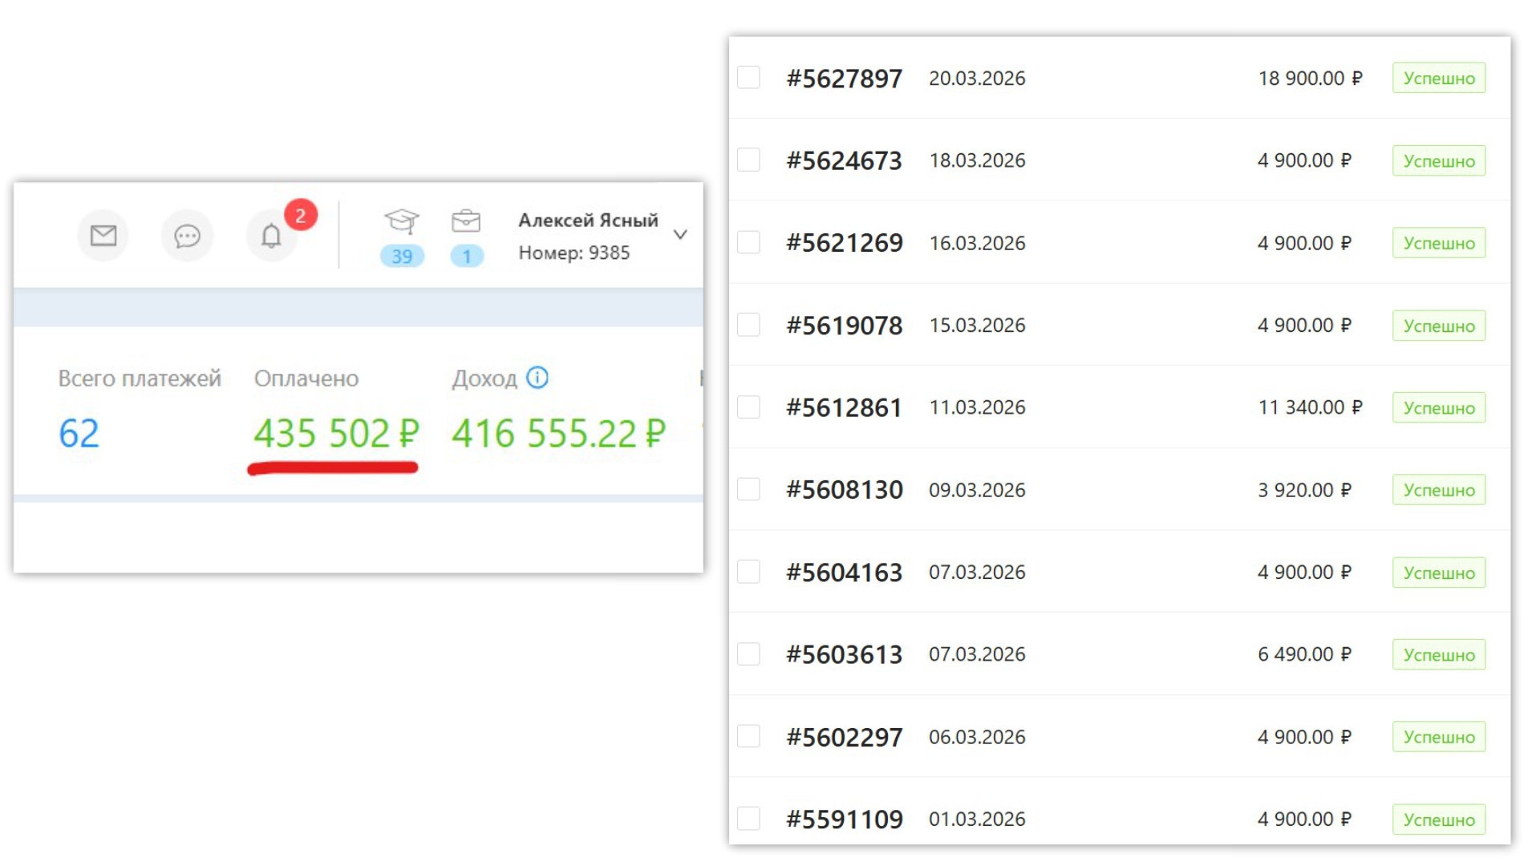Click the Успешно status for #5603613
The height and width of the screenshot is (866, 1540).
coord(1439,654)
